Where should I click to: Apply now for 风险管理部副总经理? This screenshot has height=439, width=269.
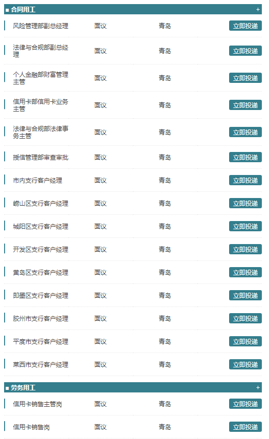click(245, 26)
